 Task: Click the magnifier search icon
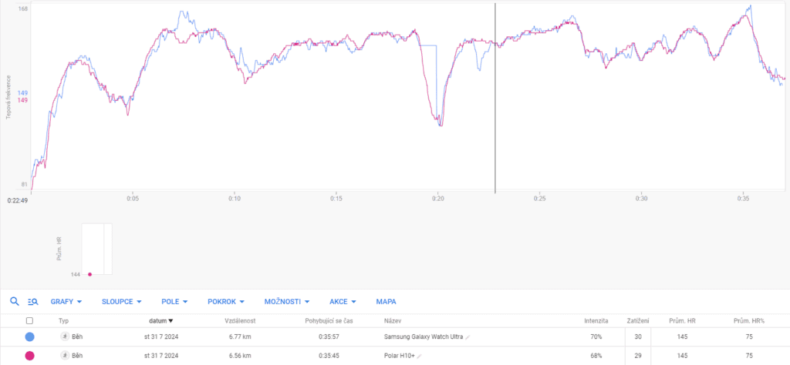click(14, 302)
